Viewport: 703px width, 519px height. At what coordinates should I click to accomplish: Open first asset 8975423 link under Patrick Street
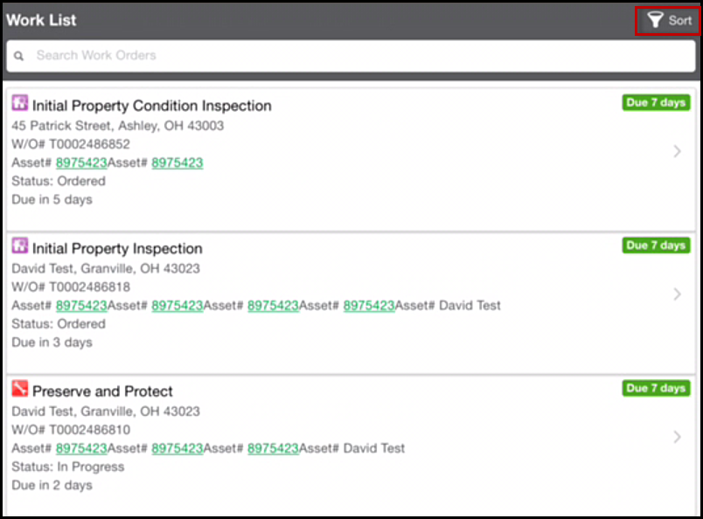(x=81, y=163)
